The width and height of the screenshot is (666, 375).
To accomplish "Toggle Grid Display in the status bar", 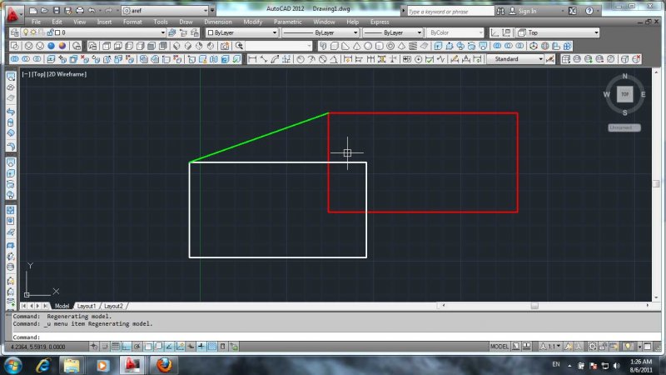I will [116, 347].
